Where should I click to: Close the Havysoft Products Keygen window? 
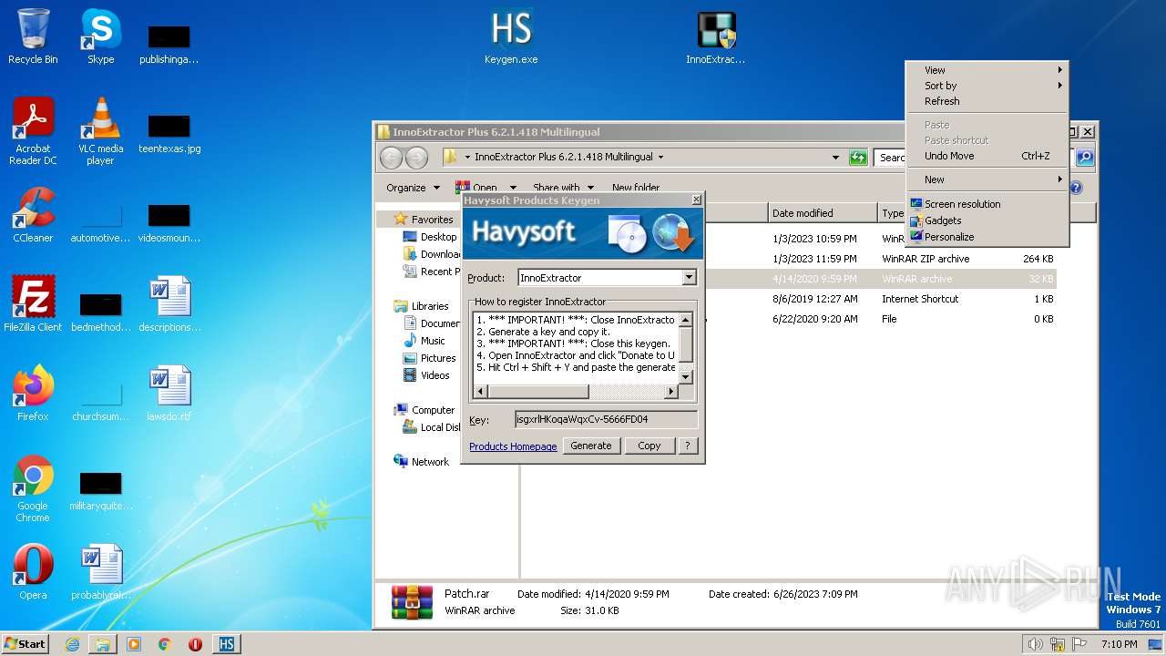[697, 200]
